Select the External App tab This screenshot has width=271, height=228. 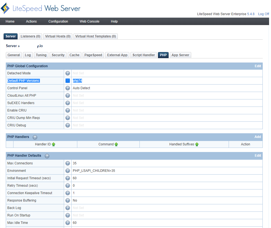click(117, 55)
